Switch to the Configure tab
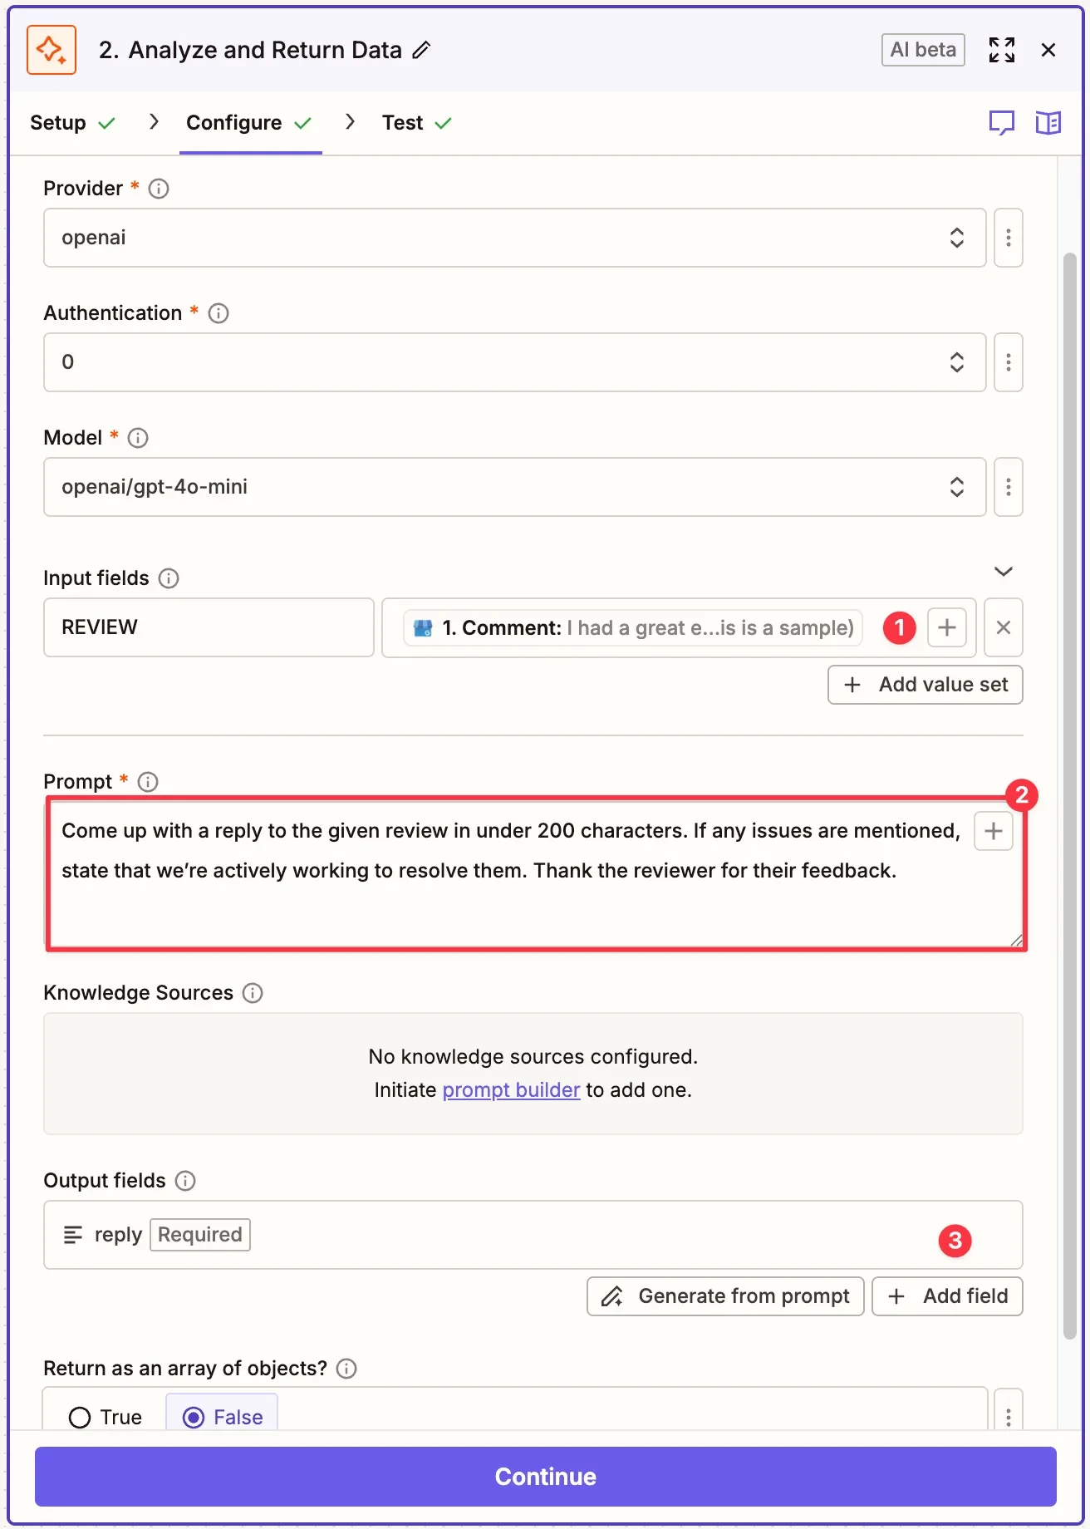Viewport: 1090px width, 1529px height. click(249, 123)
